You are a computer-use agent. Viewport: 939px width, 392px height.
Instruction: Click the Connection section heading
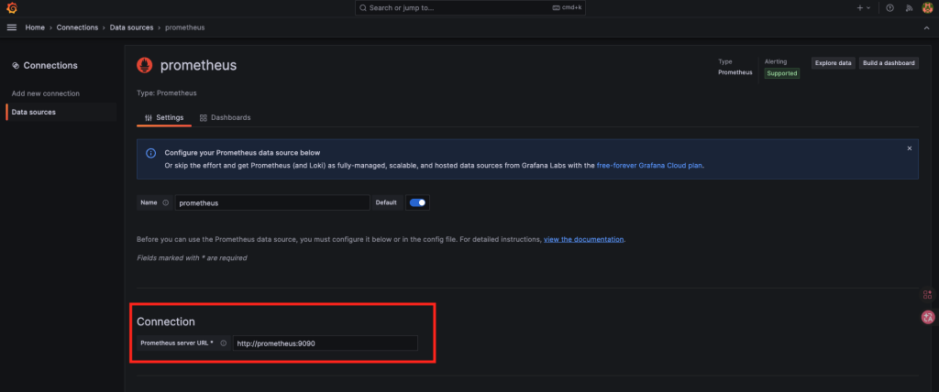(166, 321)
